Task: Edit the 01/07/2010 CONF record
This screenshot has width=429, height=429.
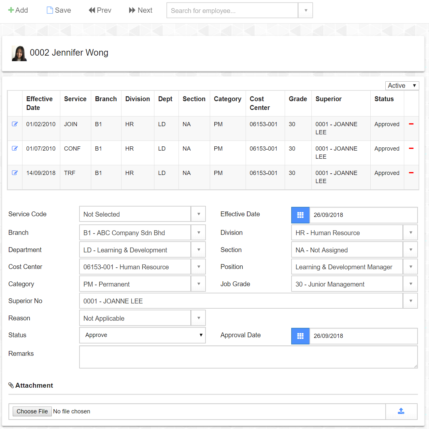Action: coord(15,148)
